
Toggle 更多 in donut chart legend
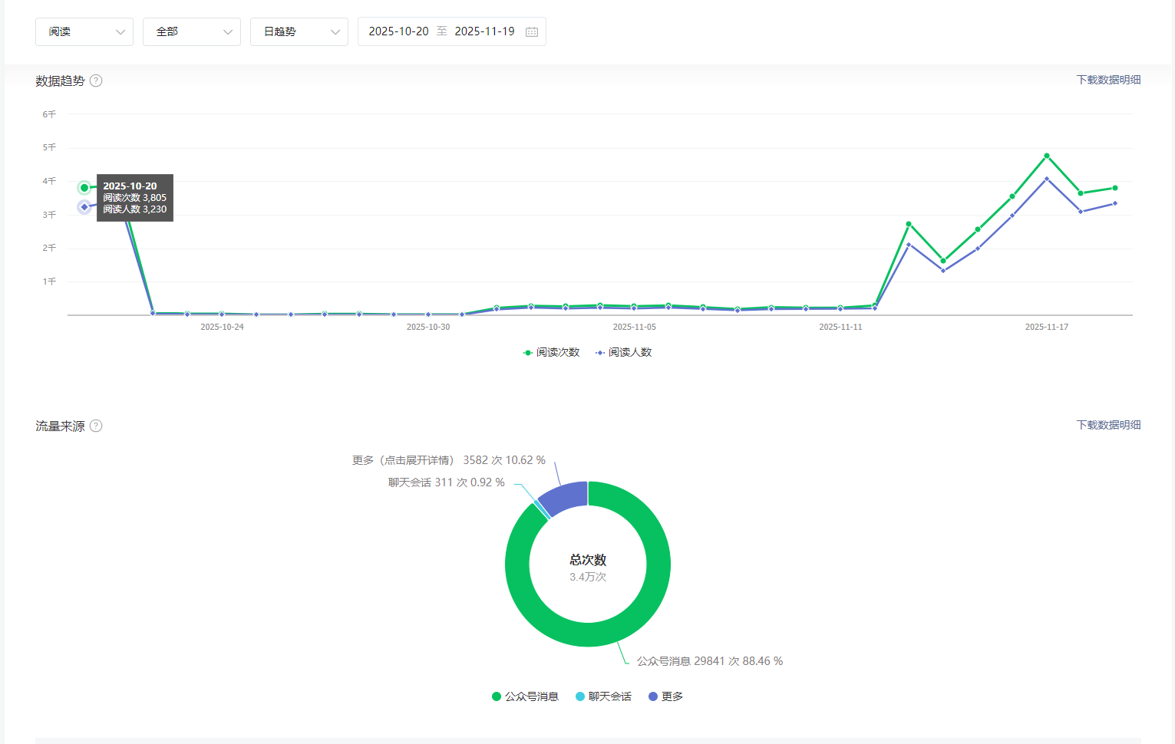pos(665,696)
